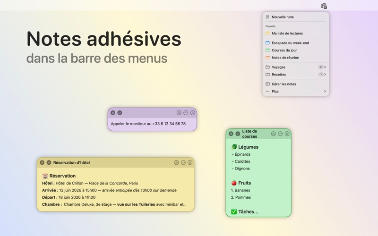Screen dimensions: 378x236
Task: Expand the Voyages folder submenu
Action: [x=296, y=67]
